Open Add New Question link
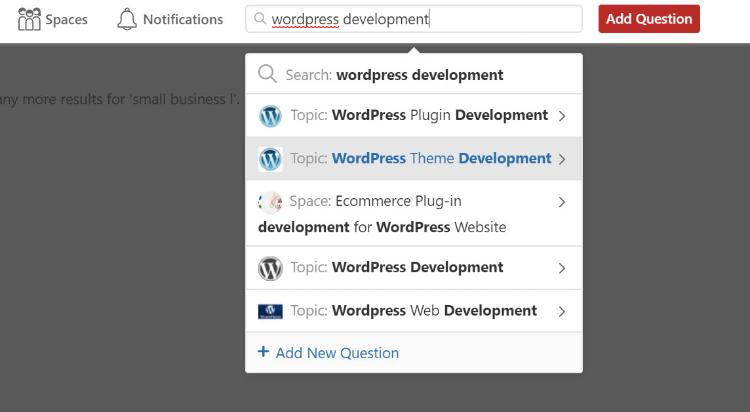750x412 pixels. (x=337, y=353)
